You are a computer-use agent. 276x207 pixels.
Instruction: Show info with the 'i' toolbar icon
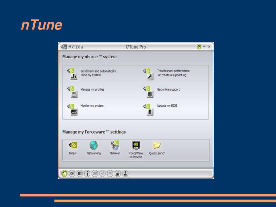click(x=87, y=174)
